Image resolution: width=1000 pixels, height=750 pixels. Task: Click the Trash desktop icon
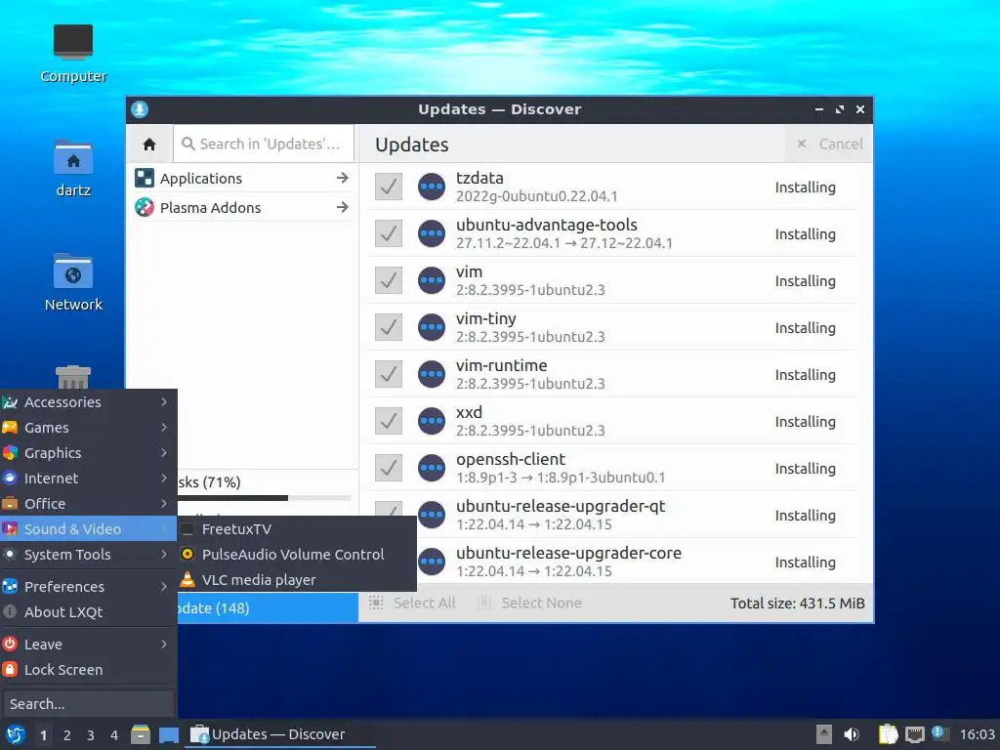72,377
